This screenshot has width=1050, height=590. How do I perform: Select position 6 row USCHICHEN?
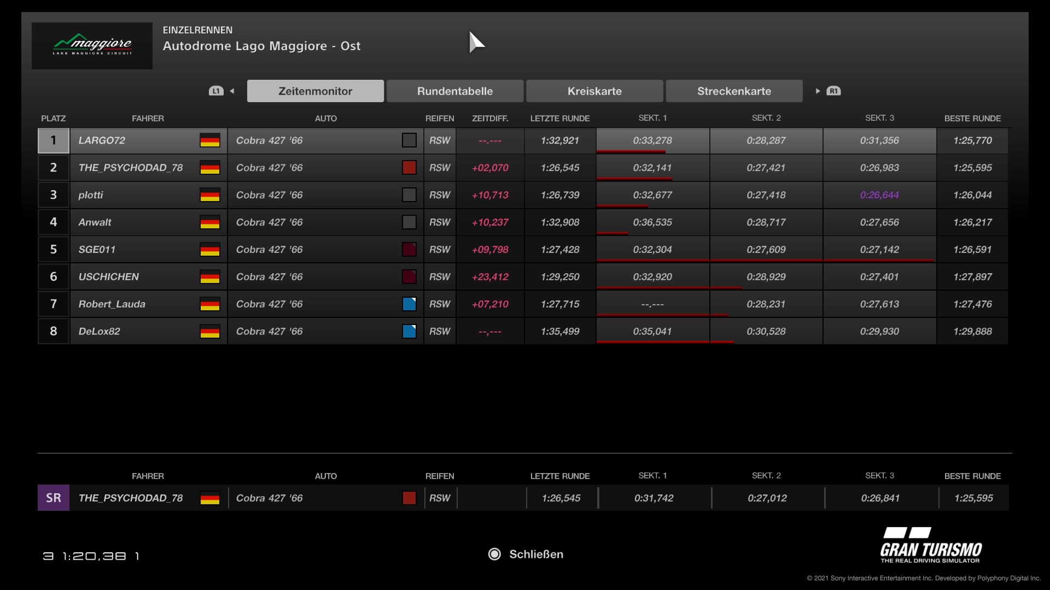[108, 277]
